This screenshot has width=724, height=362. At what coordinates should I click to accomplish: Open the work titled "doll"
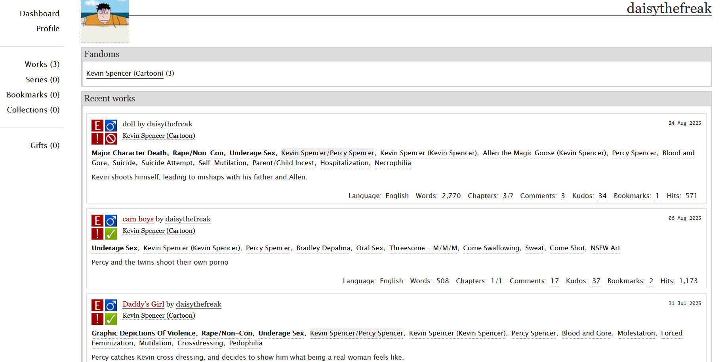[x=129, y=124]
